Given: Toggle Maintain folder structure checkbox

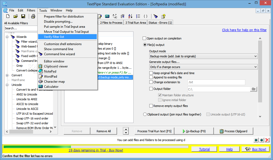Looking at the screenshot, I should click(x=160, y=95).
